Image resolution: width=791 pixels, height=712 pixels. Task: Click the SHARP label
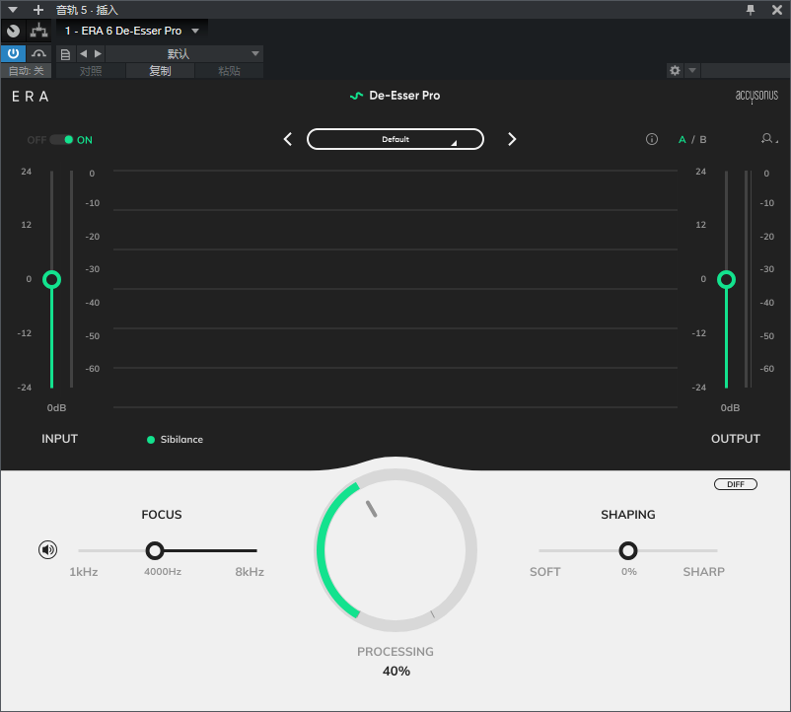704,572
